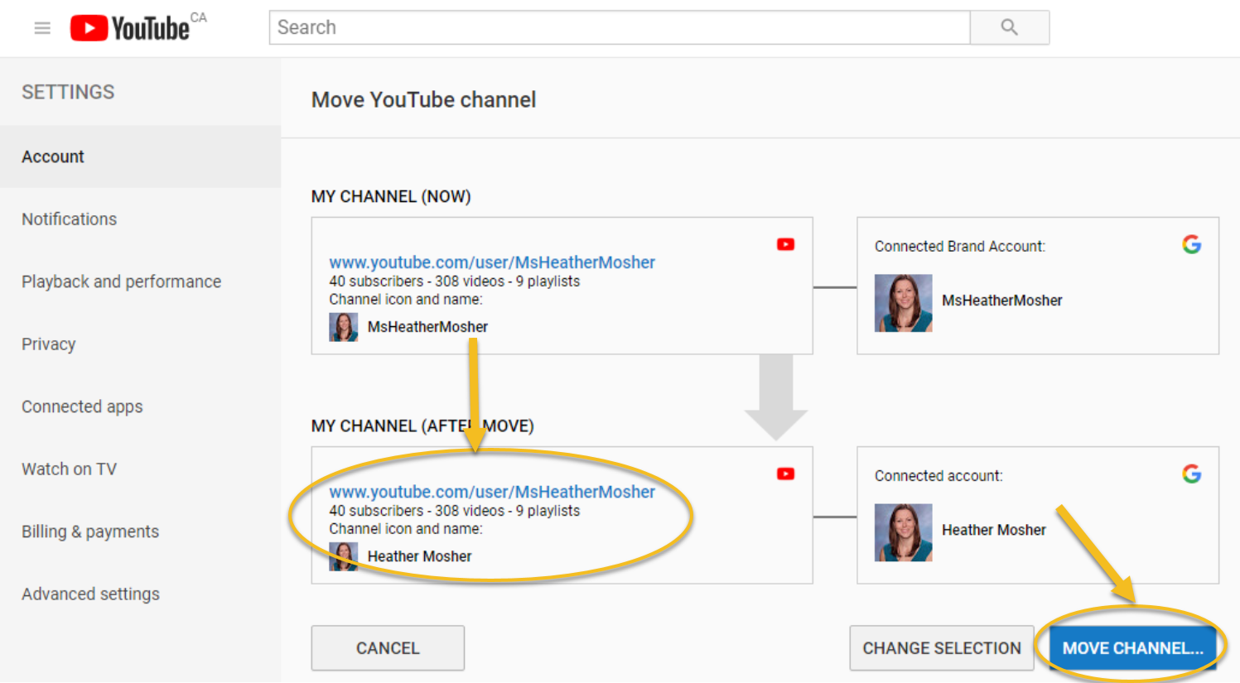Click Heather Mosher small channel icon
The image size is (1240, 683).
(344, 556)
